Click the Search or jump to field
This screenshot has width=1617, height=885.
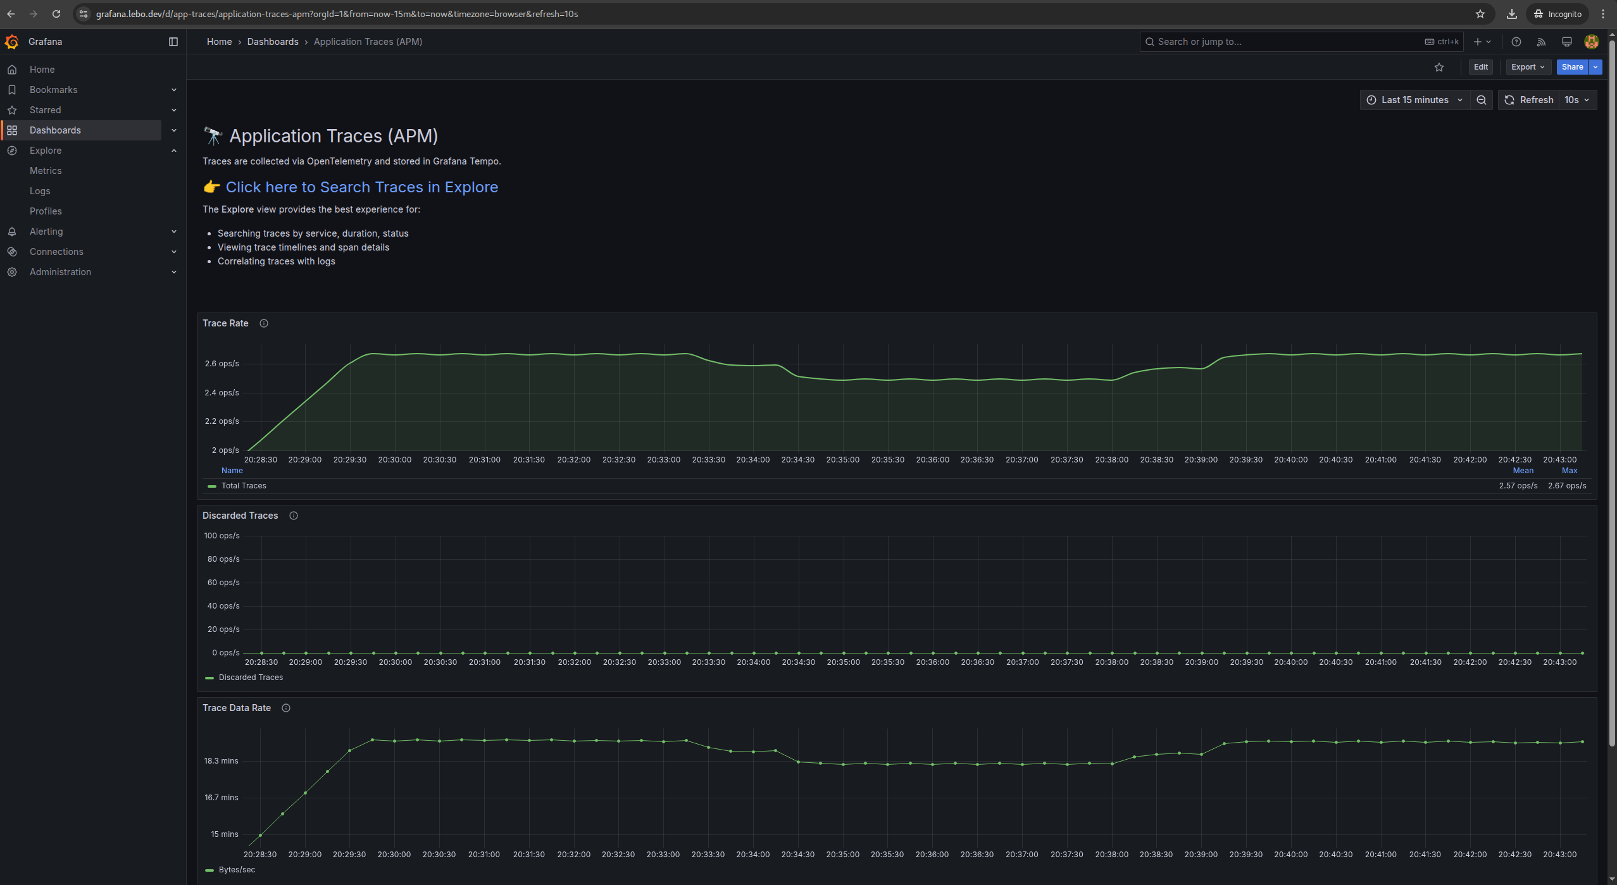coord(1266,42)
